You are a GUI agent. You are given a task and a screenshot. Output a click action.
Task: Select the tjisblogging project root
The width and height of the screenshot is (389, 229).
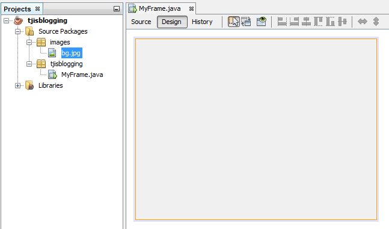tap(47, 20)
